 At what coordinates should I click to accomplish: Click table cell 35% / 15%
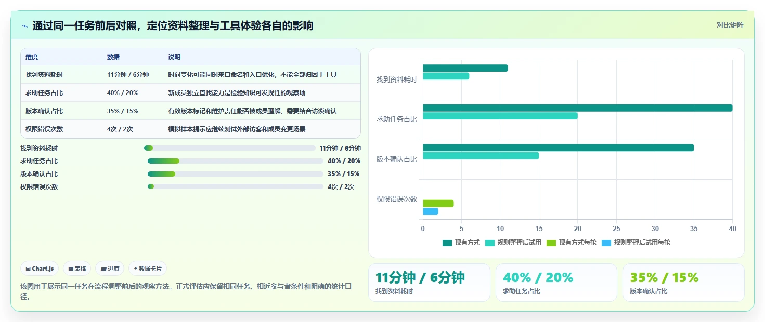[123, 111]
